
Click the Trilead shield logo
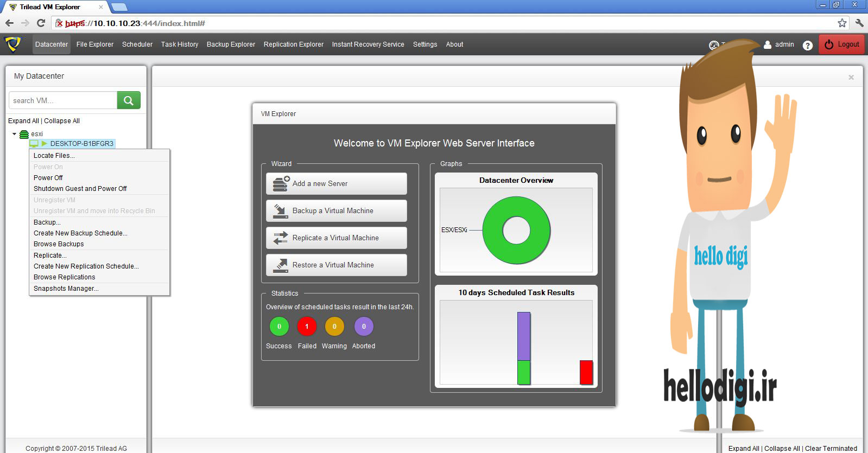[13, 44]
